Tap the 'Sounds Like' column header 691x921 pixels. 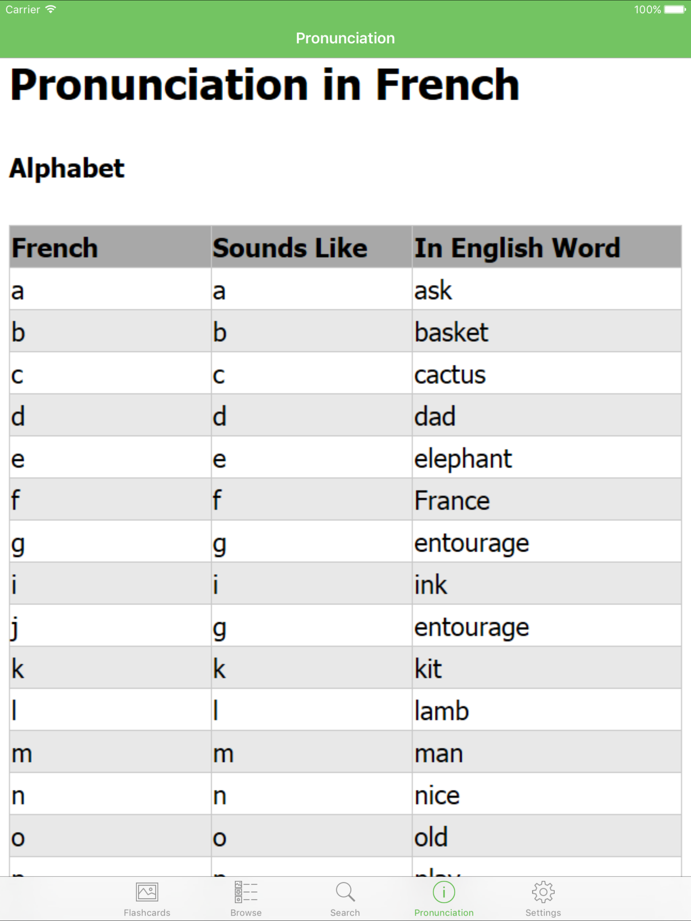pos(290,248)
